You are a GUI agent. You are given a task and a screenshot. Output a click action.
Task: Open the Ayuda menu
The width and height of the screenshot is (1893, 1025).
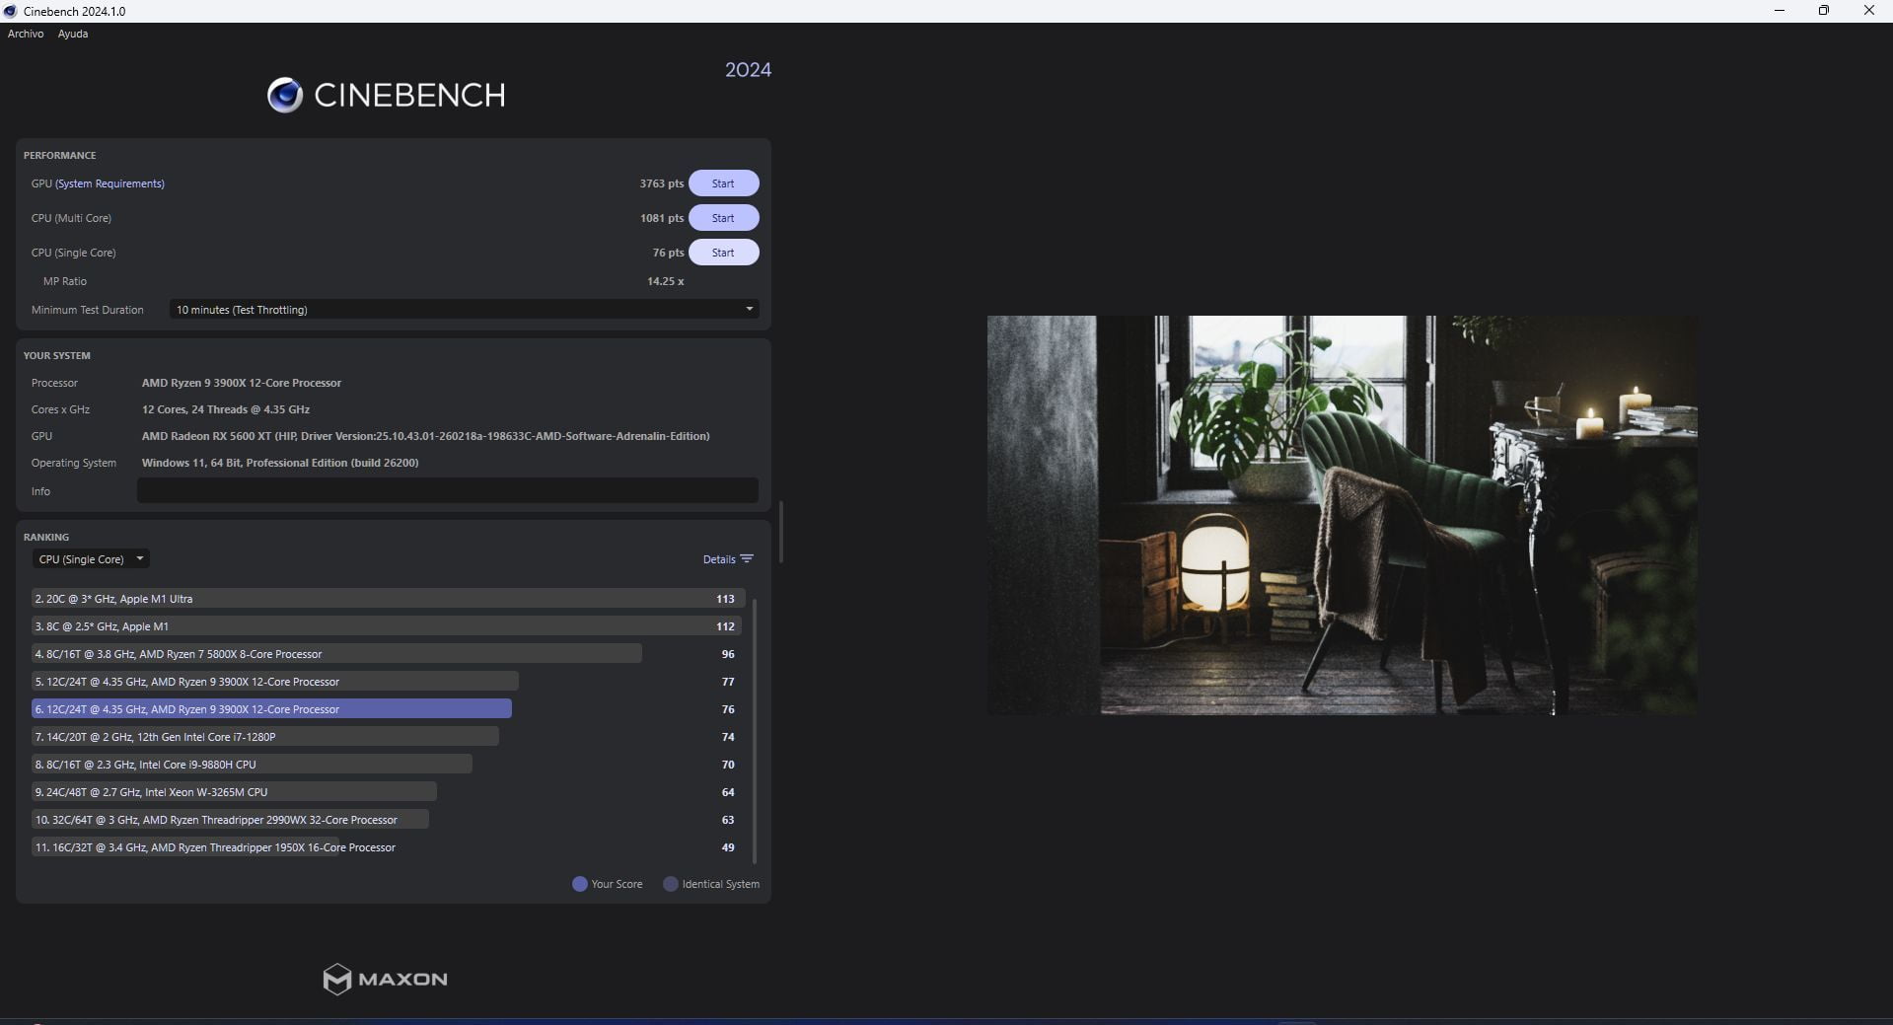tap(73, 34)
